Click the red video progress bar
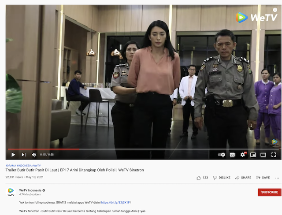 coord(44,149)
